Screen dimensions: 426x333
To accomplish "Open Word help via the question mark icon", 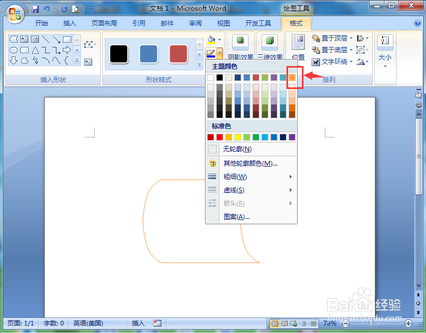I will pyautogui.click(x=417, y=23).
